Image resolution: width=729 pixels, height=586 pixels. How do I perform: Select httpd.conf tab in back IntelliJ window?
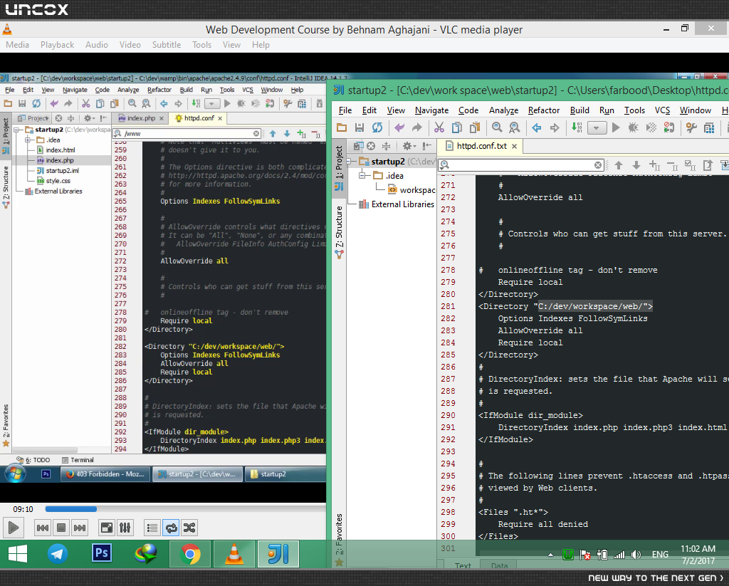coord(199,118)
